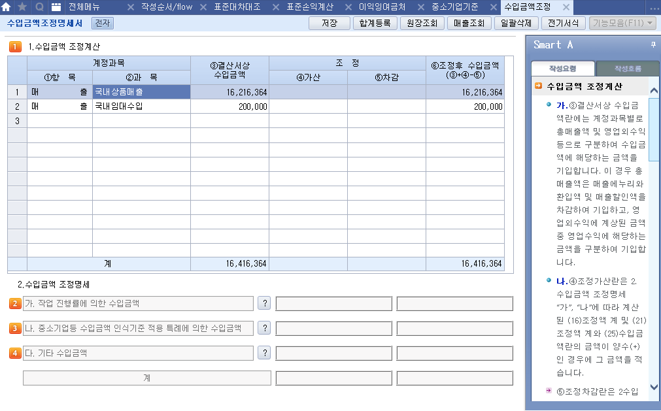Click the Smart A scrollbar down arrow

point(654,387)
